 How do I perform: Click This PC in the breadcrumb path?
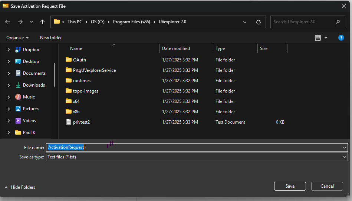75,22
